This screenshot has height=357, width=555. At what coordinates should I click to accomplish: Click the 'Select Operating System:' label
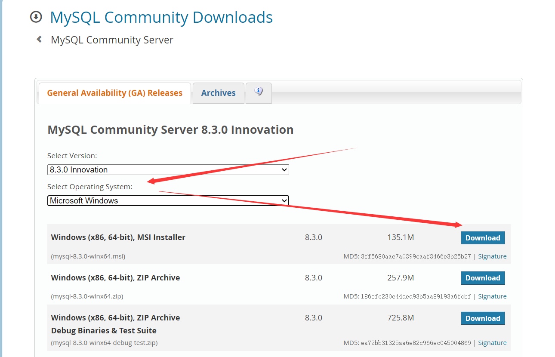click(90, 187)
